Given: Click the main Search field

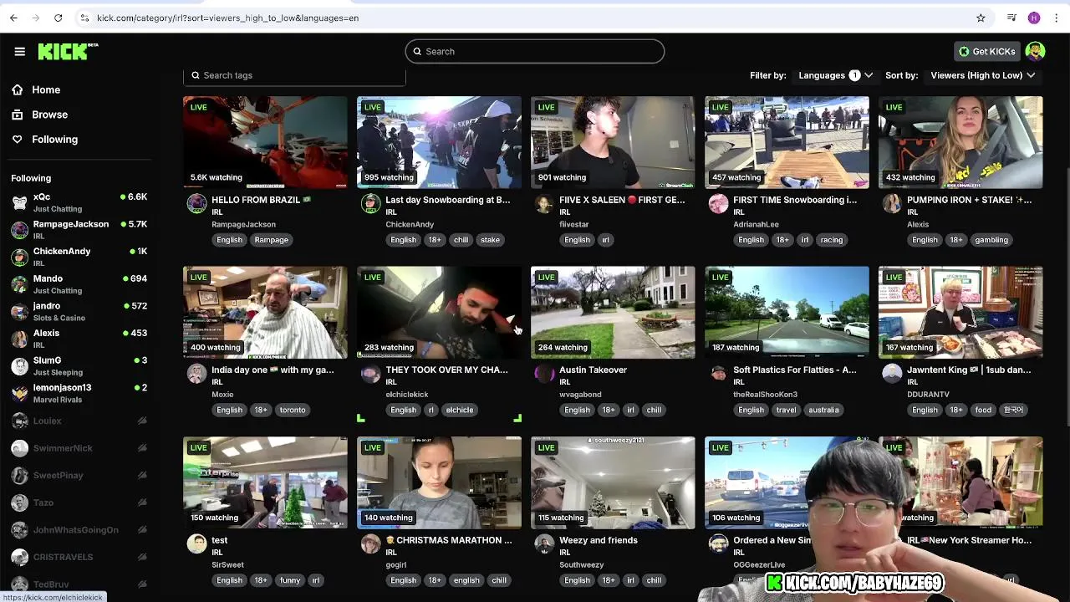Looking at the screenshot, I should [535, 52].
